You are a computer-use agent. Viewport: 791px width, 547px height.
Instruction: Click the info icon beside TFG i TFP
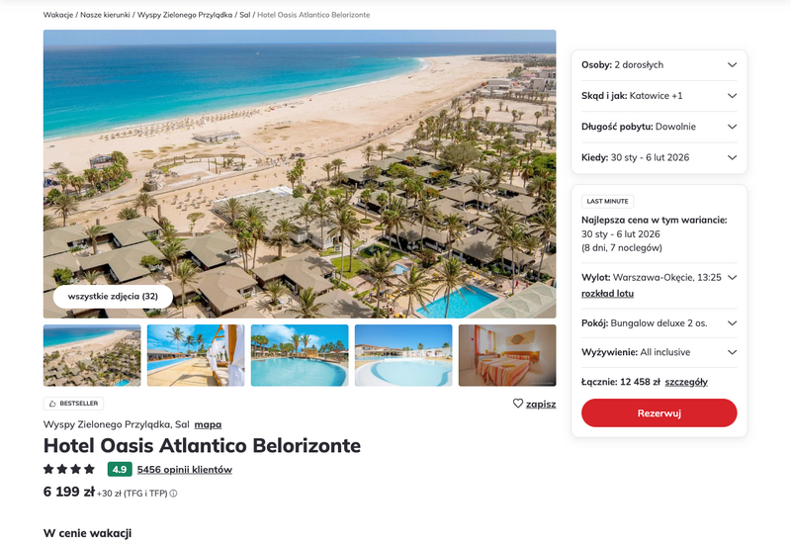(x=174, y=494)
